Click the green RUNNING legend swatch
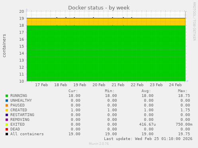198x148 pixels. click(7, 96)
